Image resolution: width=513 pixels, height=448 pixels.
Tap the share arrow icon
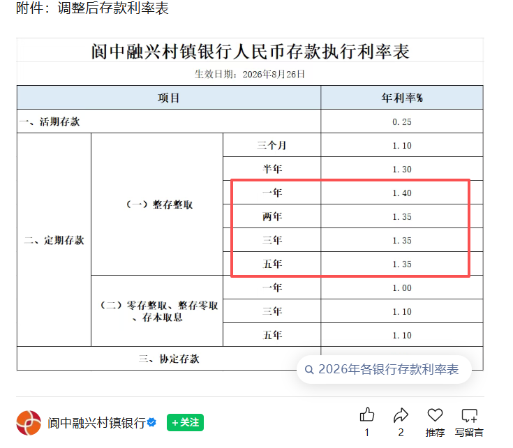(401, 415)
